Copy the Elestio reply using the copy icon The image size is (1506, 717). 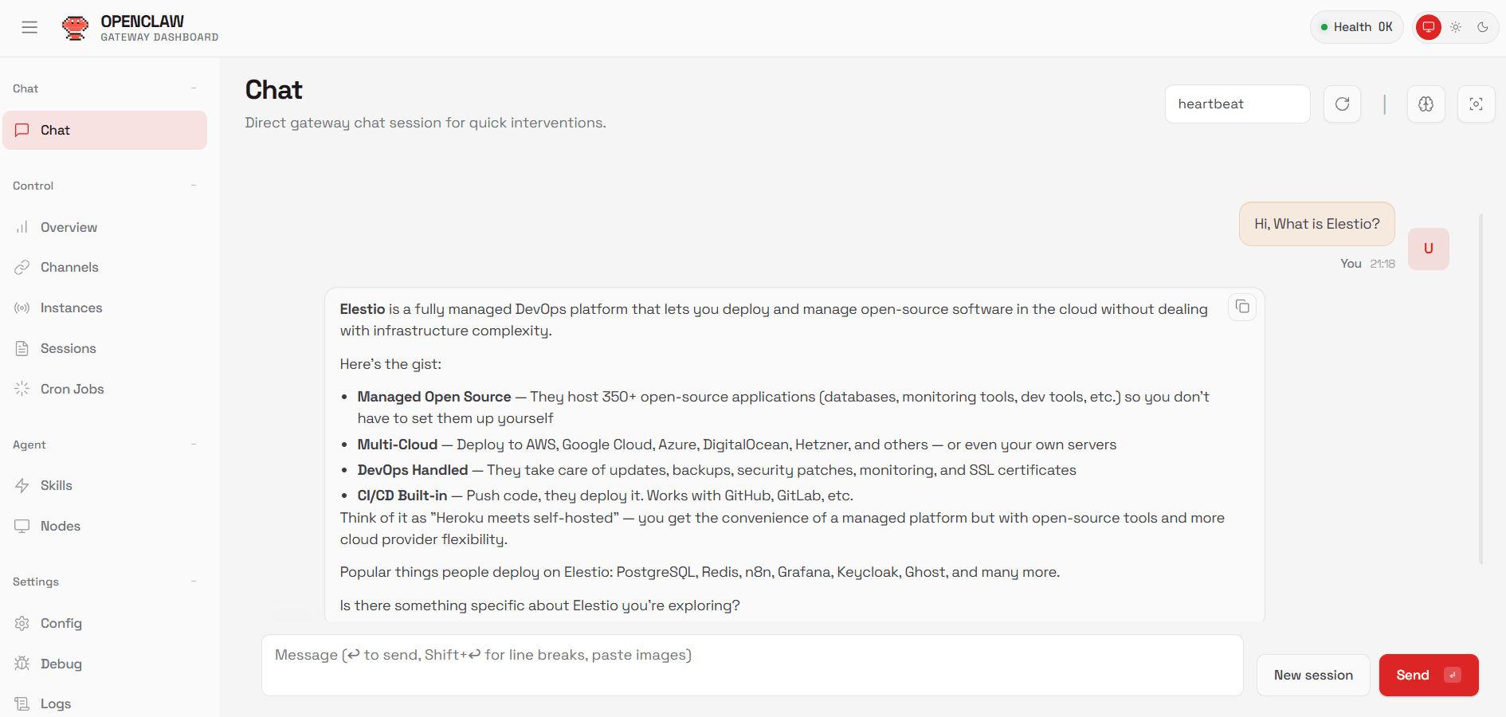click(1241, 307)
